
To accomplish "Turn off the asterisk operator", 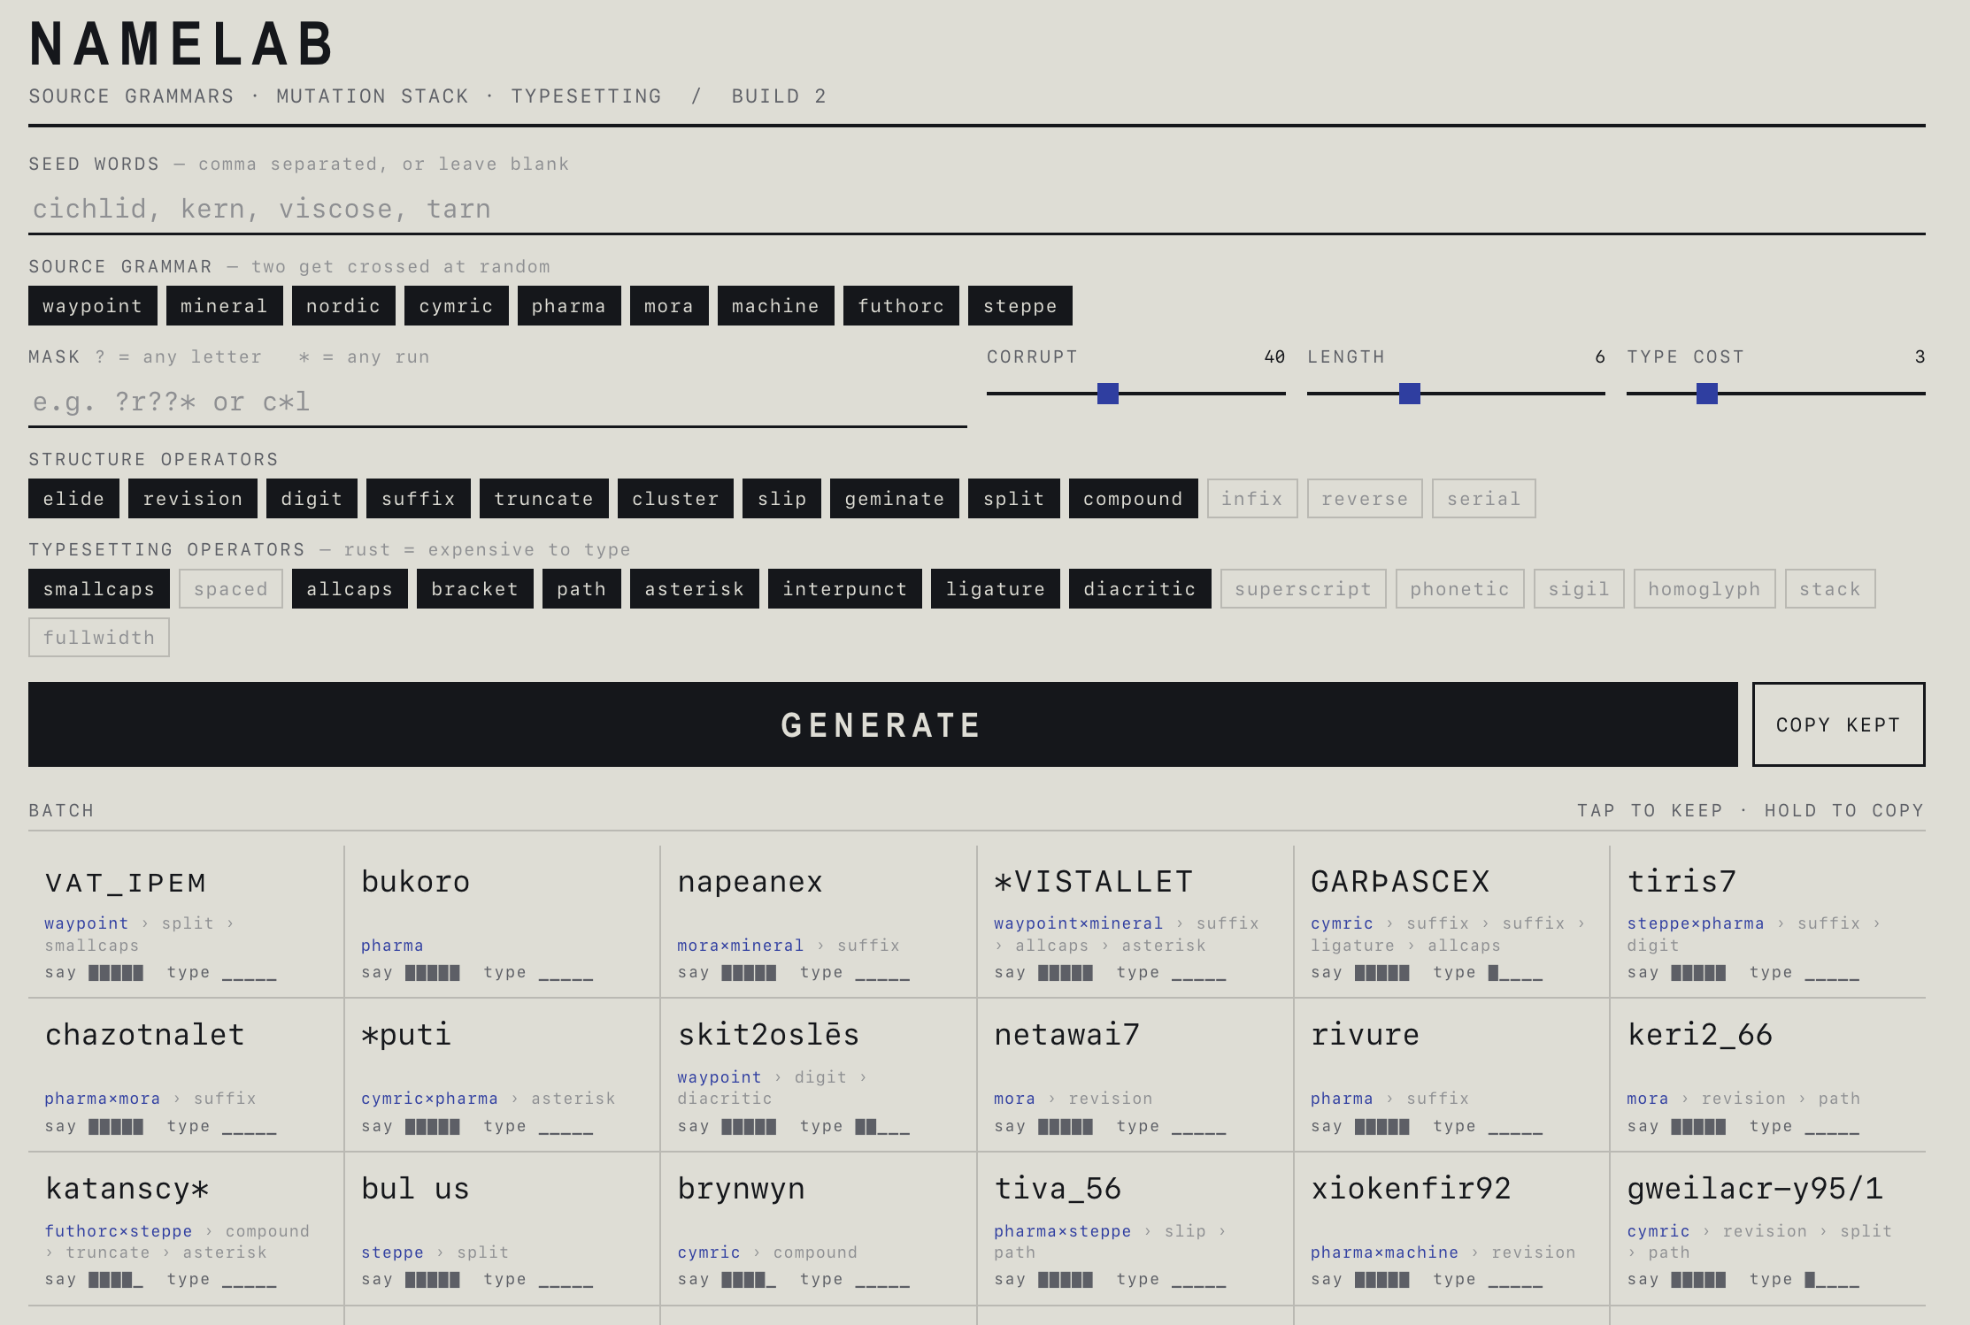I will [x=695, y=589].
